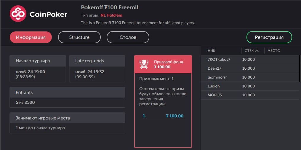Select player MOPO3 row
Screen dimensions: 301x150
coord(215,95)
